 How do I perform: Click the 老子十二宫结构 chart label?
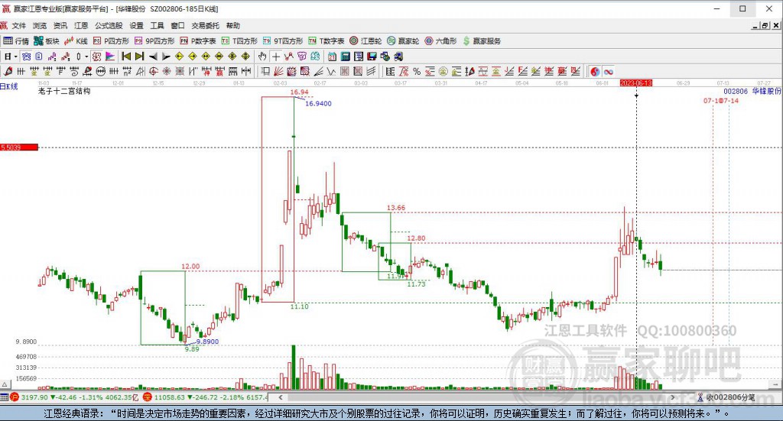(64, 91)
